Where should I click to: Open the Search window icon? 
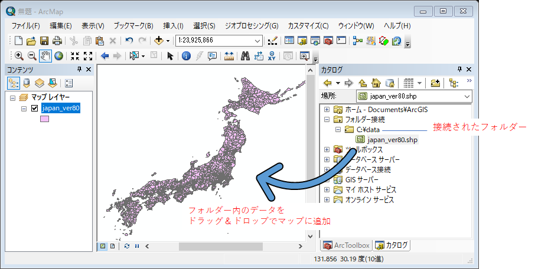click(x=315, y=41)
